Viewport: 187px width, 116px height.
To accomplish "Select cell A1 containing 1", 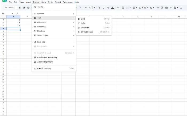I will (13, 20).
